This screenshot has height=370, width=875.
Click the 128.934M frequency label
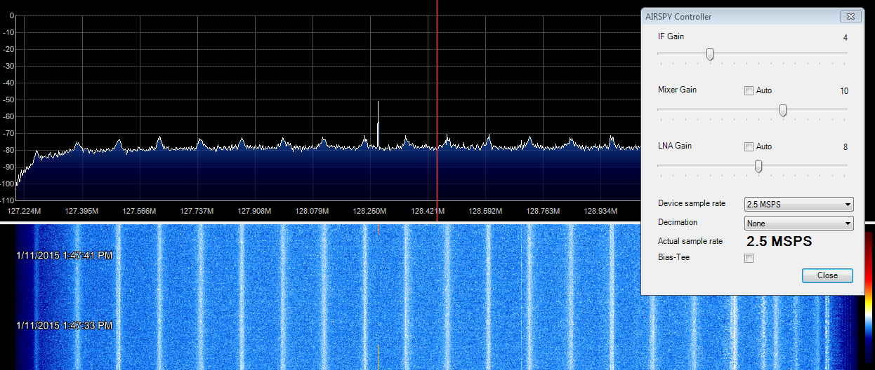600,210
